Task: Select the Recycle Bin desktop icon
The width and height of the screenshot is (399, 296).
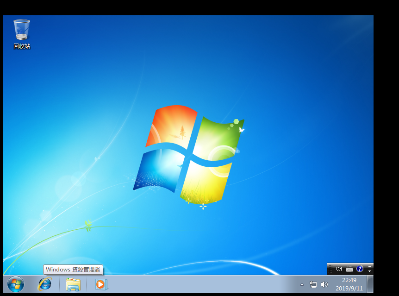Action: coord(22,34)
